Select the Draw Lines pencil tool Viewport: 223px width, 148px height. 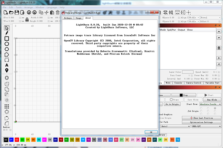pyautogui.click(x=7, y=33)
